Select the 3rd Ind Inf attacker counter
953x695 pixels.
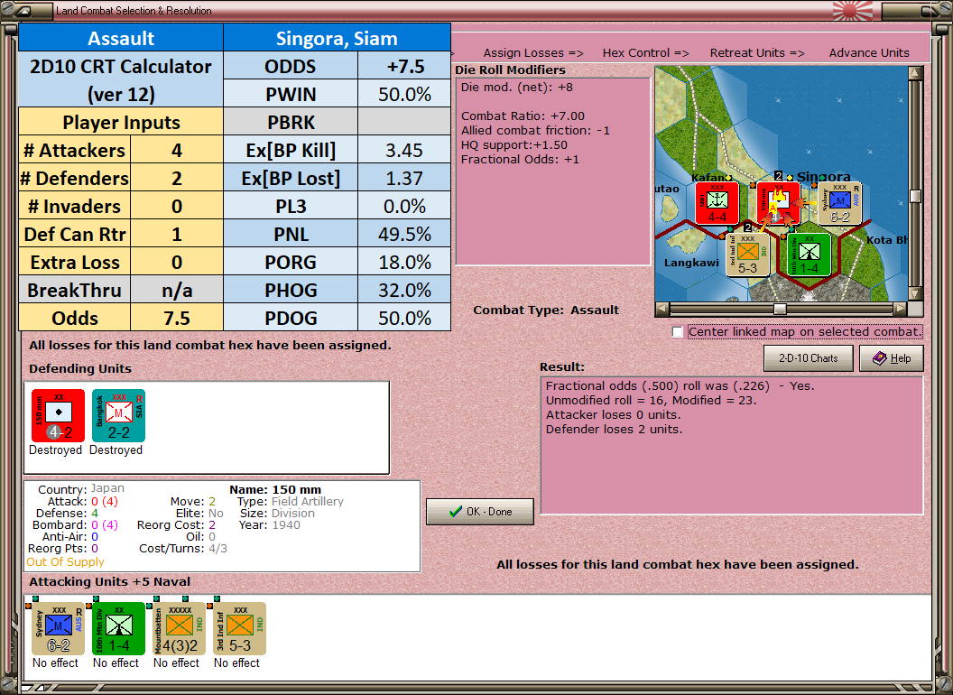[239, 629]
